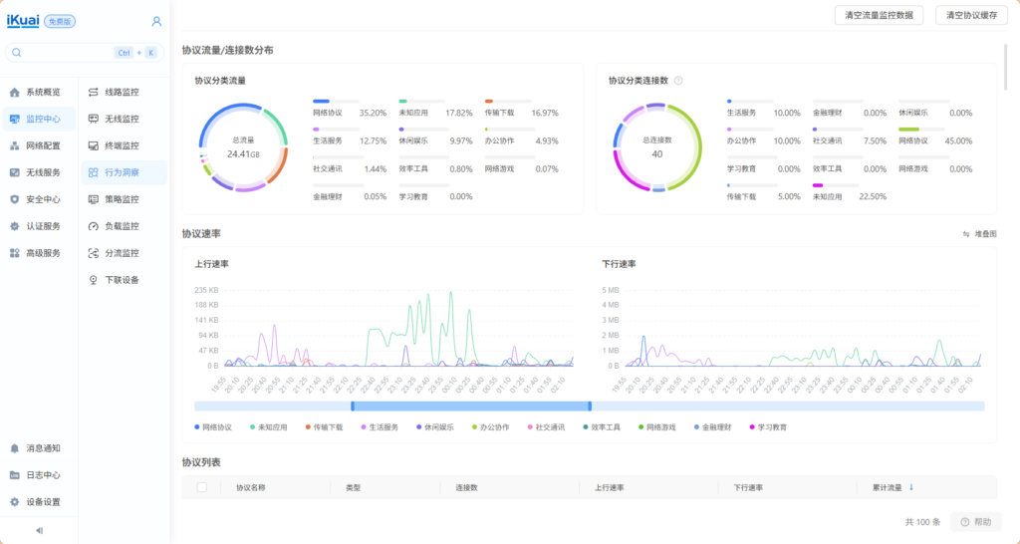The height and width of the screenshot is (544, 1020).
Task: Open 认证服务 icon in sidebar
Action: (14, 226)
